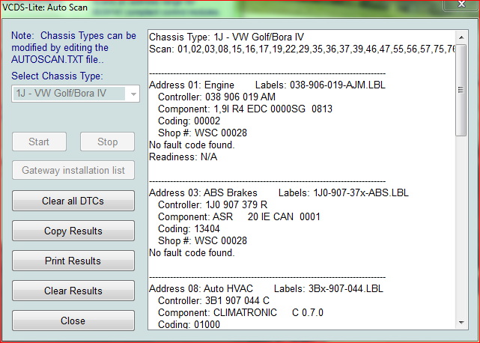Copy the scan results
Image resolution: width=480 pixels, height=343 pixels.
(x=73, y=231)
